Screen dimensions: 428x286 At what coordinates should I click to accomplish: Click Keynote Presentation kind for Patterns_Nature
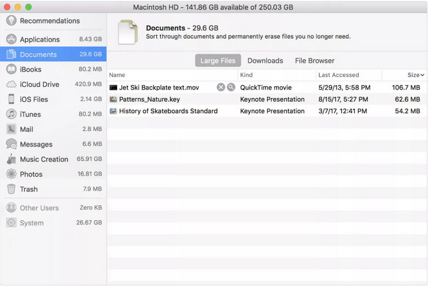coord(272,99)
